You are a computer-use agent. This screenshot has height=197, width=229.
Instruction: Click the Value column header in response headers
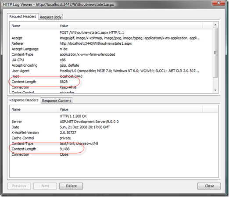coord(130,109)
